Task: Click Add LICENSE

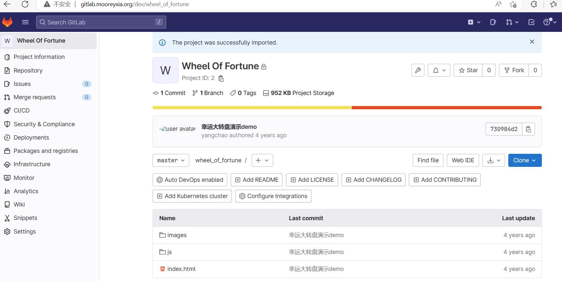Action: (312, 180)
